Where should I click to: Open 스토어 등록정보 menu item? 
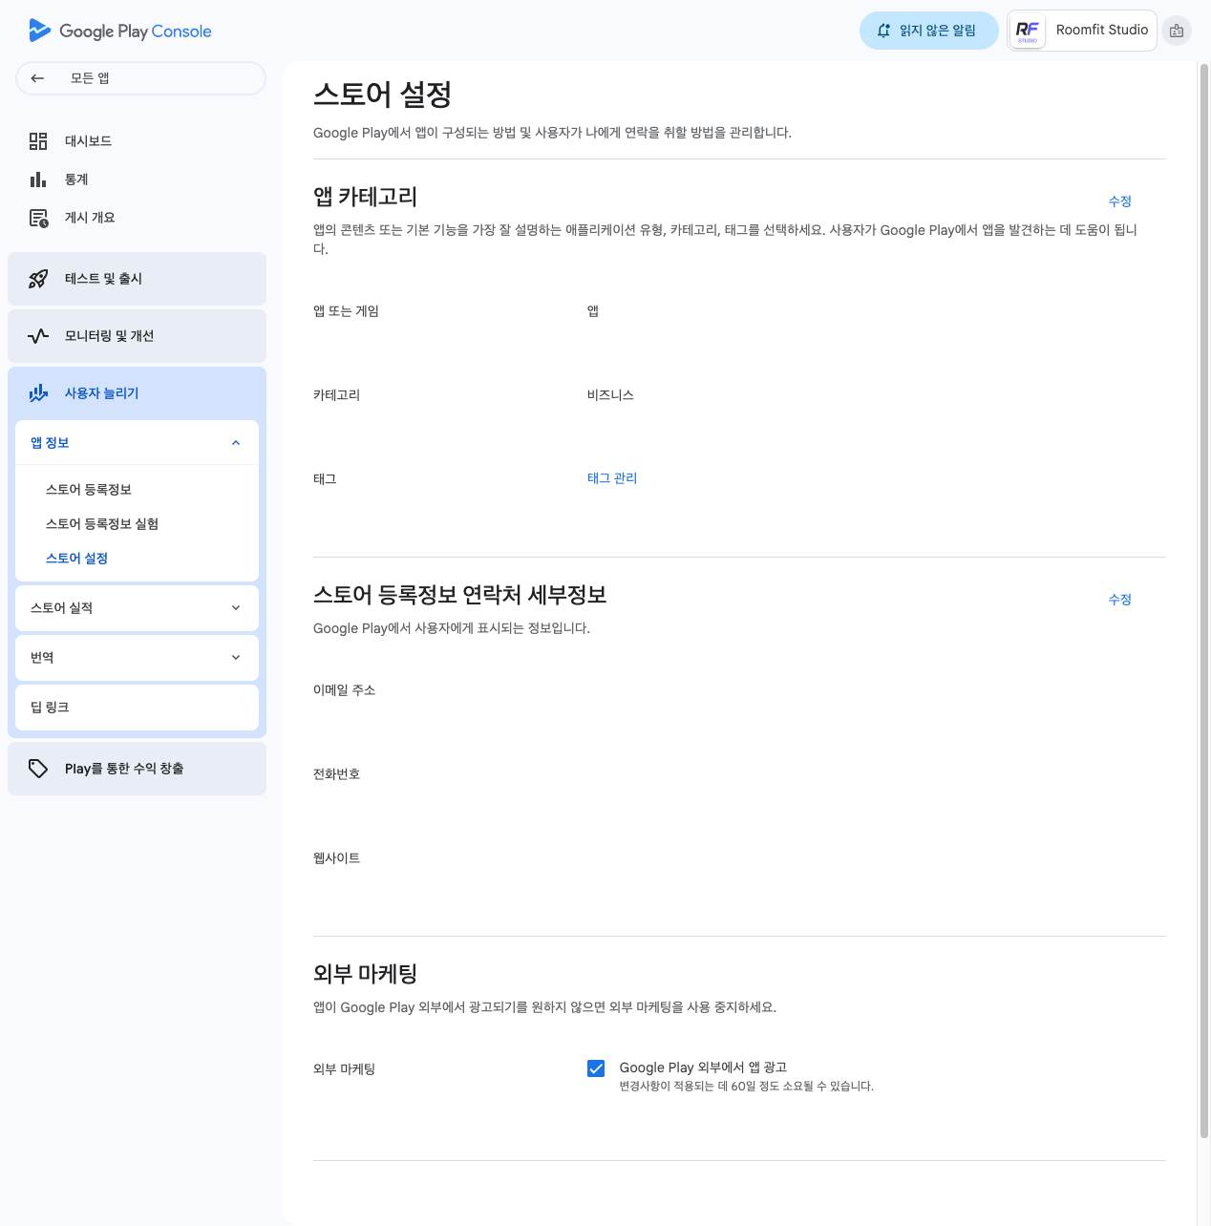tap(89, 490)
